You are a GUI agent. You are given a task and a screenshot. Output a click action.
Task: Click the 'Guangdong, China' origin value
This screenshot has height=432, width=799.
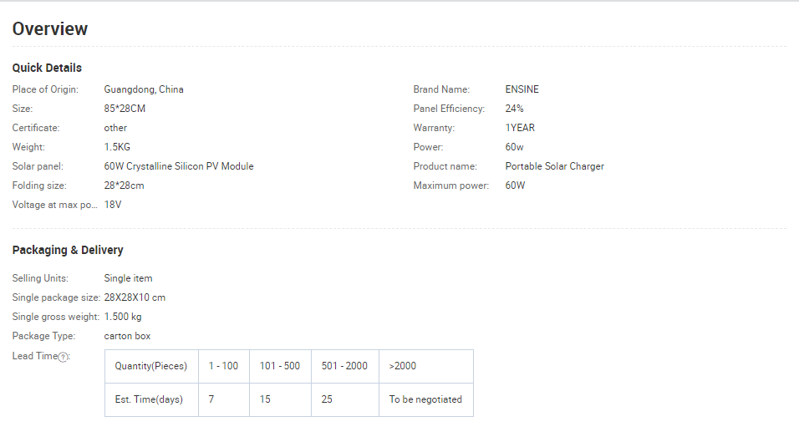point(144,89)
